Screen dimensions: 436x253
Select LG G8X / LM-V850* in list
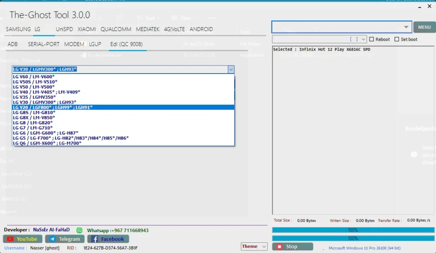point(34,118)
